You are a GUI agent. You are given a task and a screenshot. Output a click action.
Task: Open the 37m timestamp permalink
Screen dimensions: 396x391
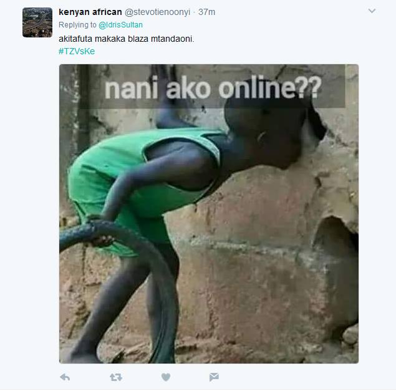[206, 12]
